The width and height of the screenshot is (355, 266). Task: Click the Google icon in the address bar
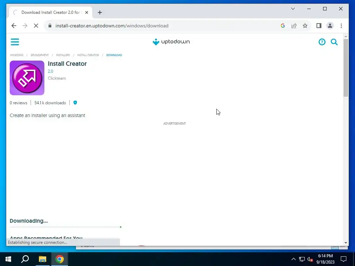(x=283, y=26)
